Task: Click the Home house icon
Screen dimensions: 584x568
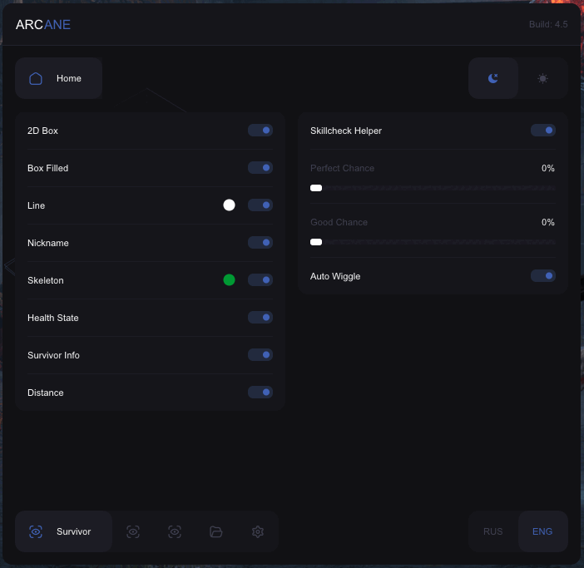Action: pyautogui.click(x=36, y=78)
